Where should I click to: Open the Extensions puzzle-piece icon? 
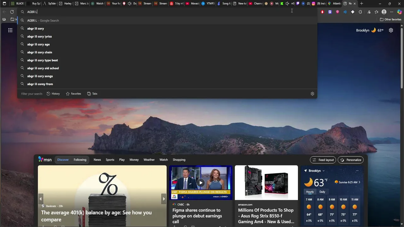click(360, 12)
